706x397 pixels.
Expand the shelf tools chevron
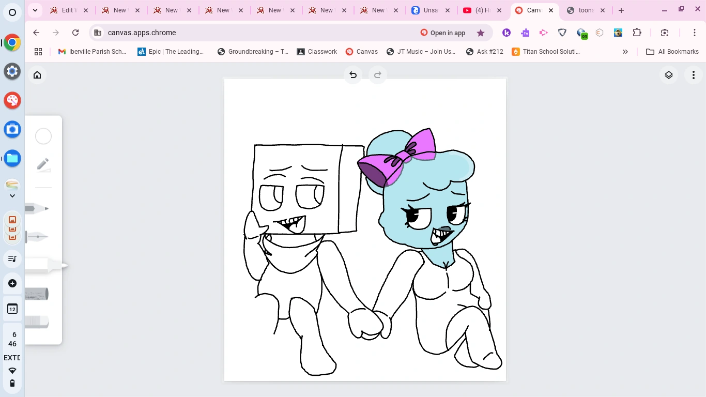point(12,195)
